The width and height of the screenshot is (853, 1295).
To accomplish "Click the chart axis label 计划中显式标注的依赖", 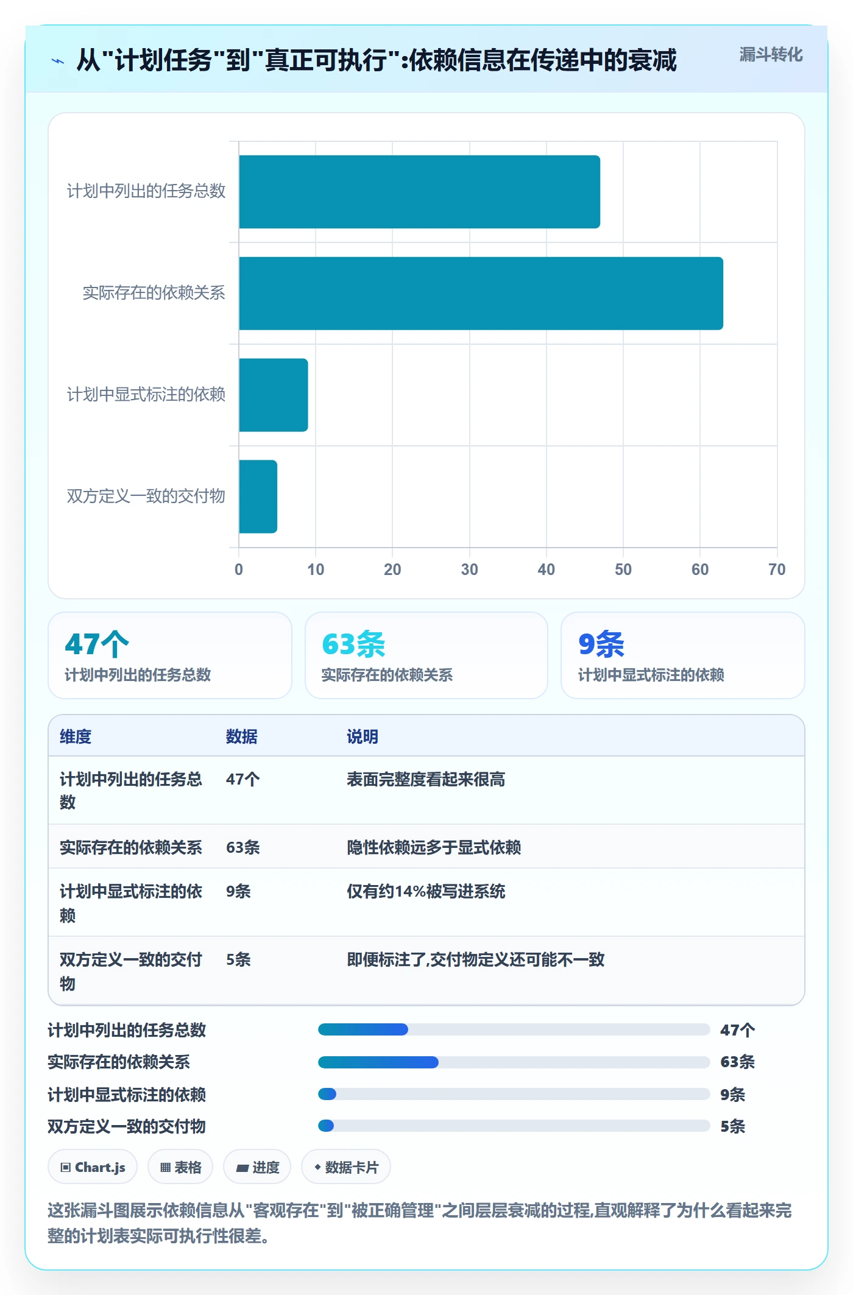I will [146, 395].
